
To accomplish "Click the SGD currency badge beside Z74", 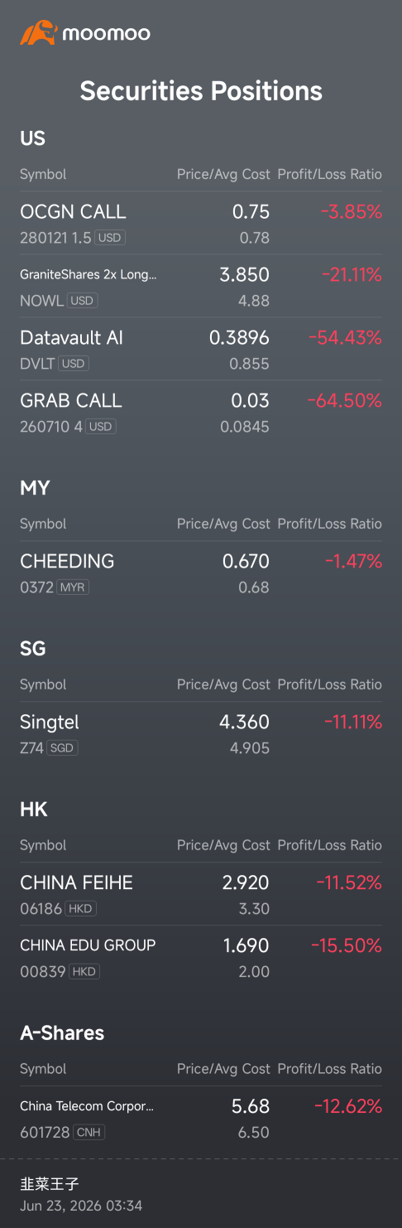I will [x=62, y=748].
